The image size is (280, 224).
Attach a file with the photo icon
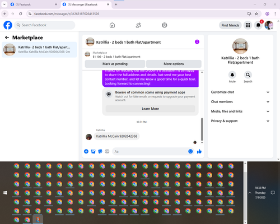[x=93, y=151]
